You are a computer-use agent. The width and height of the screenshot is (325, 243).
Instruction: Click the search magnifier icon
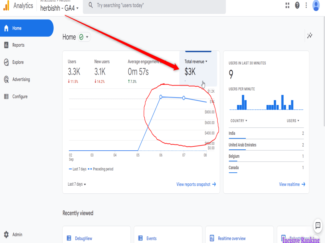pos(91,5)
